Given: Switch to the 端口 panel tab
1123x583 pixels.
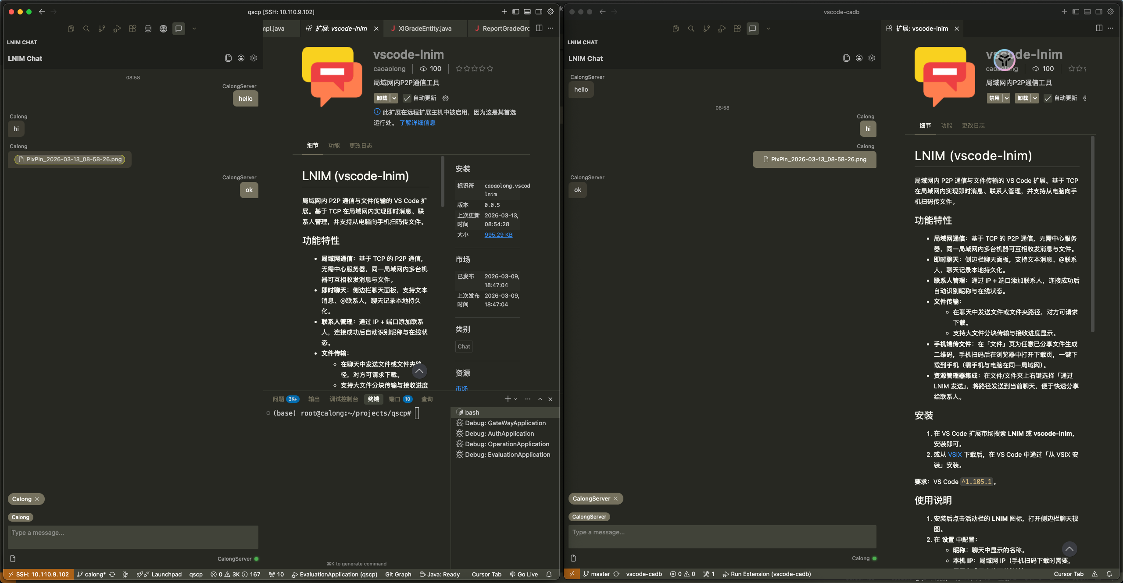Looking at the screenshot, I should (x=395, y=399).
